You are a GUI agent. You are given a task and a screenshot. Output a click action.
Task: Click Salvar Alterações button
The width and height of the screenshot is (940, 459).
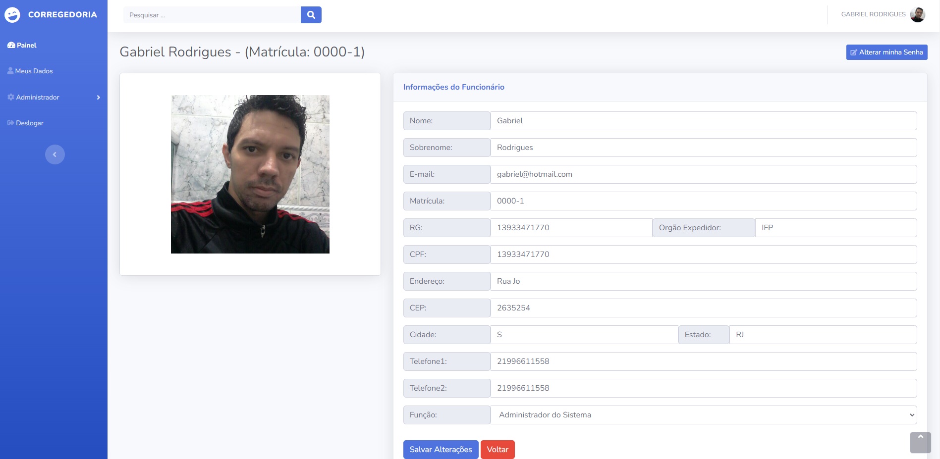441,450
